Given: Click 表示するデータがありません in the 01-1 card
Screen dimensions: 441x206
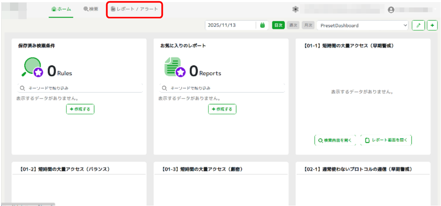Looking at the screenshot, I should pos(362,92).
